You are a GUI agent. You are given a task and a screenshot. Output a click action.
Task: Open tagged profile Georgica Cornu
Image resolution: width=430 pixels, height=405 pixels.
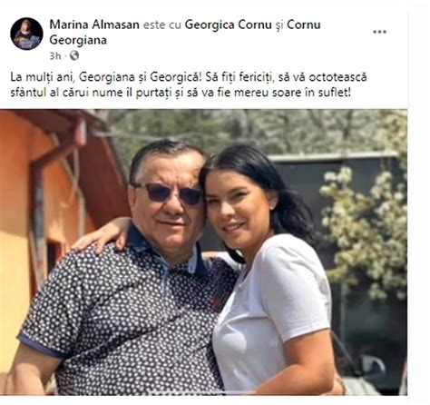click(x=229, y=25)
